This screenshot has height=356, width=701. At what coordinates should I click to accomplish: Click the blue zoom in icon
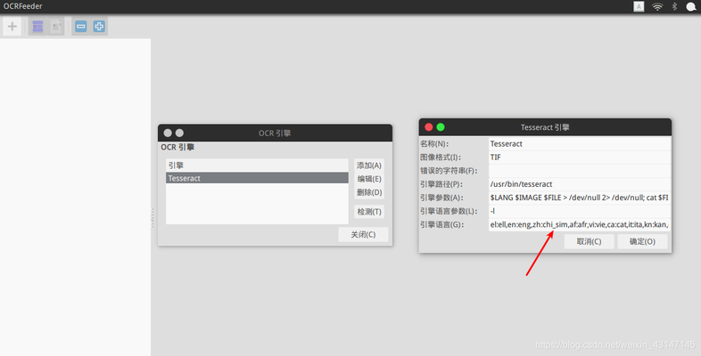click(99, 27)
